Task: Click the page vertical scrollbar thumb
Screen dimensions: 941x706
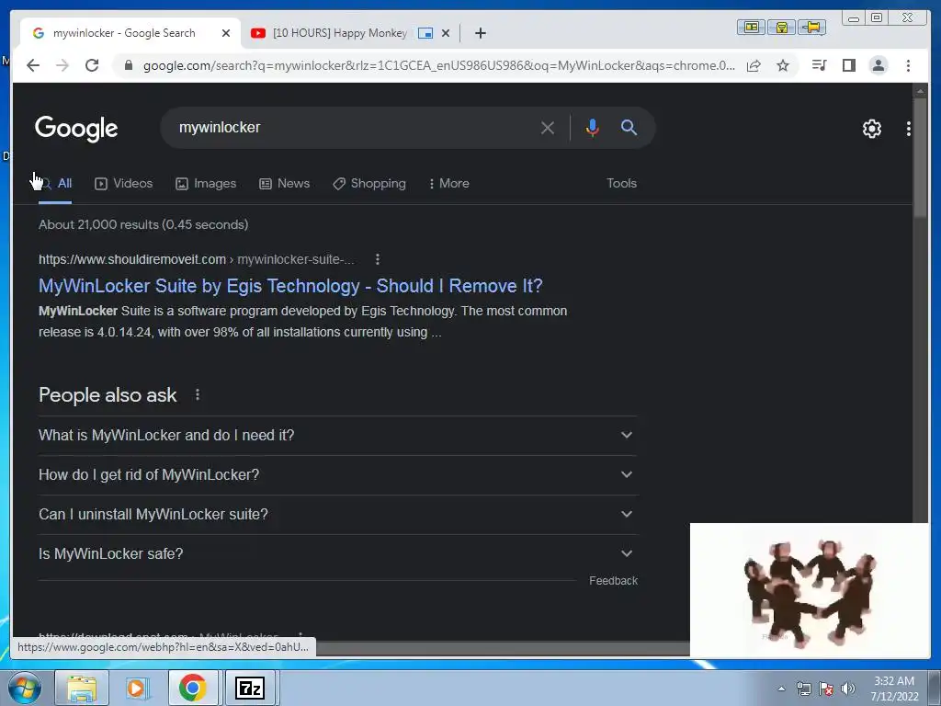Action: pos(919,157)
